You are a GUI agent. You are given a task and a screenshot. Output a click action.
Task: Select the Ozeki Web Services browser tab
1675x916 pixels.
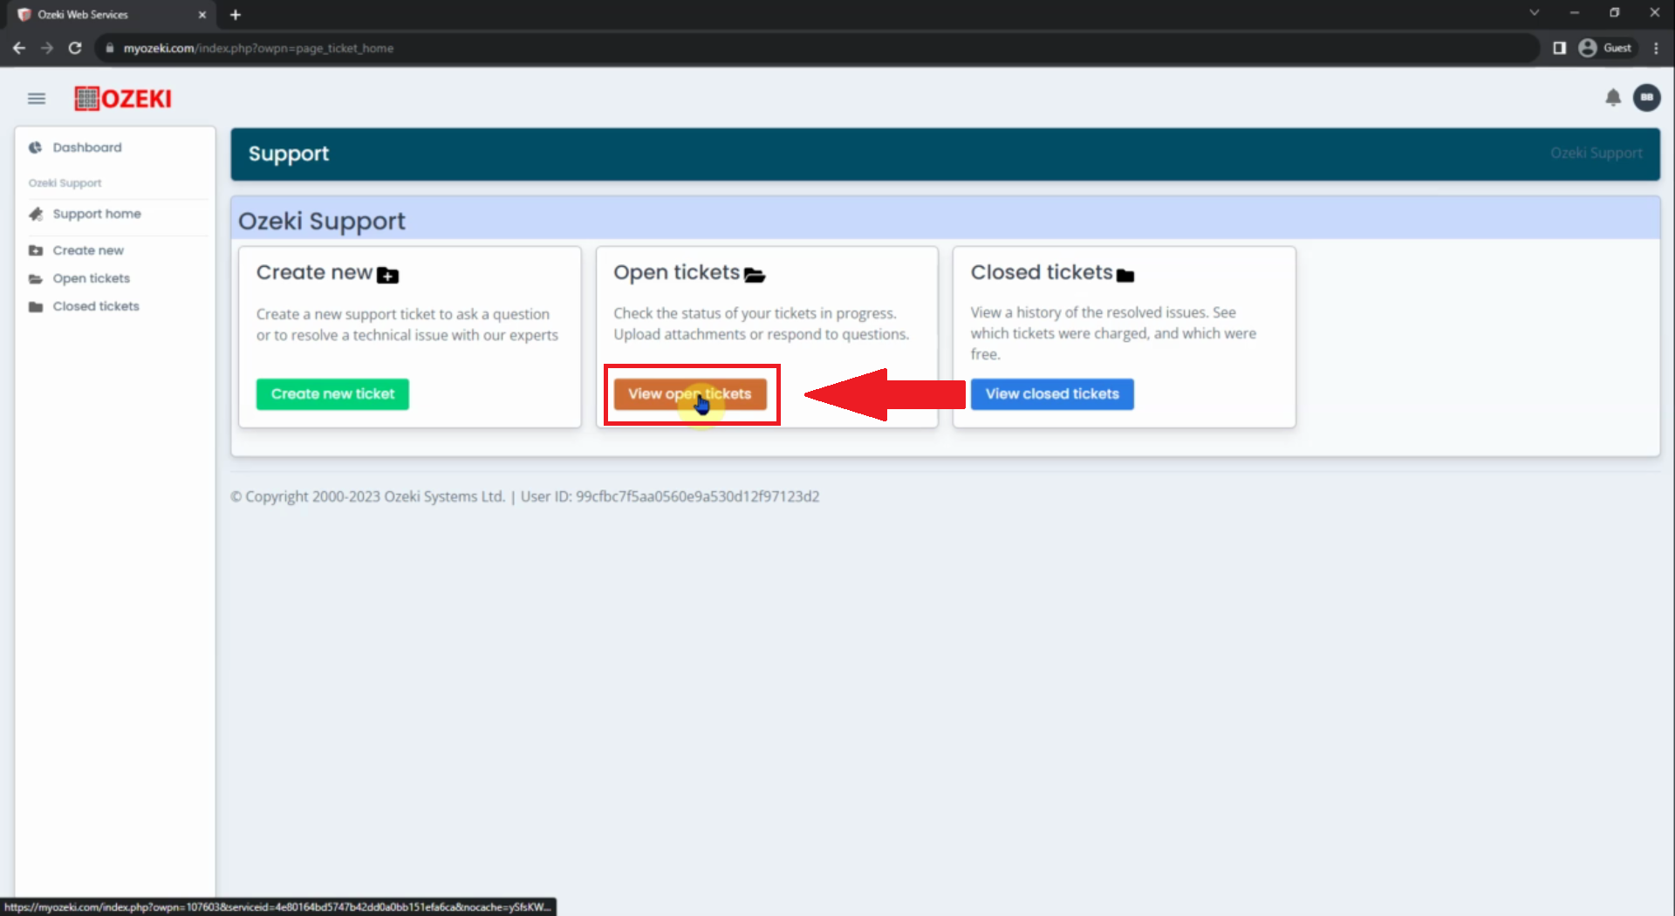point(109,15)
